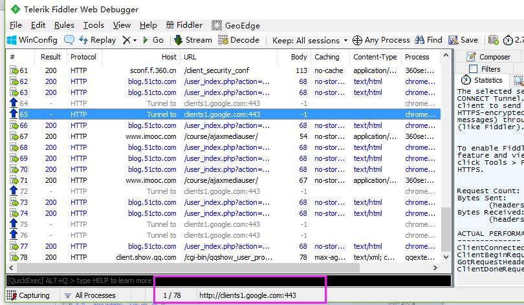Open the View menu

pos(122,25)
